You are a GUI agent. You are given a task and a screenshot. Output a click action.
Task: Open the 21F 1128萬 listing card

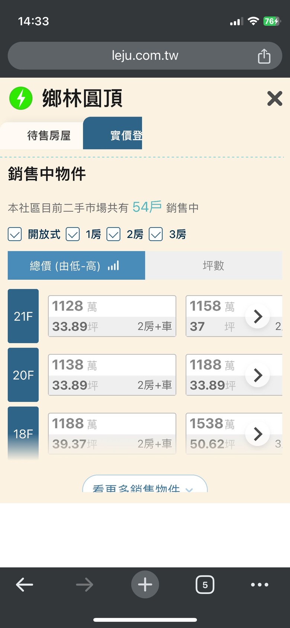[112, 316]
